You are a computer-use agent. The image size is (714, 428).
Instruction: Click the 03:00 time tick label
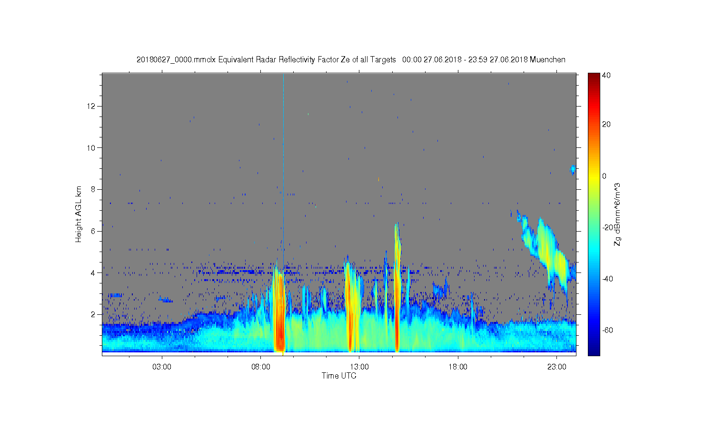tap(162, 367)
